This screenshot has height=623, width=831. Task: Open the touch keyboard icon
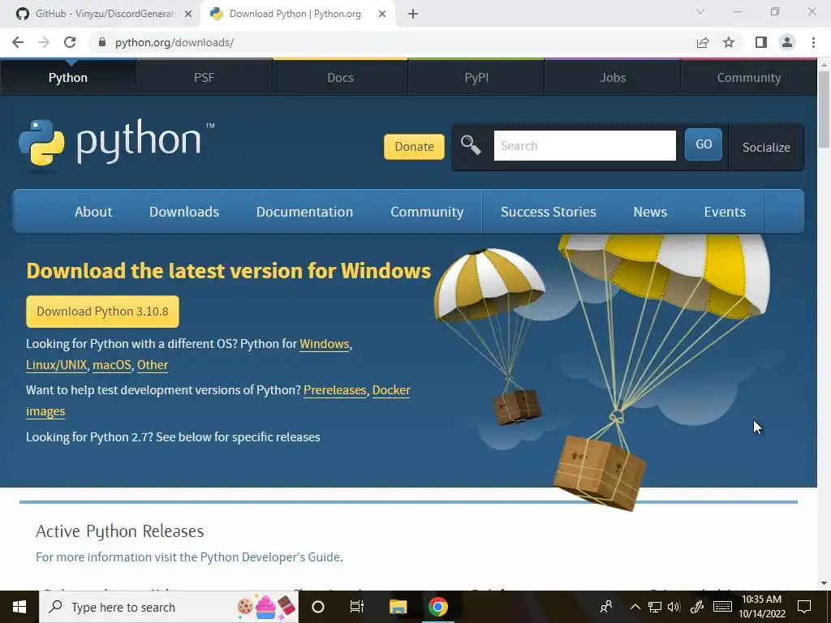[x=722, y=607]
